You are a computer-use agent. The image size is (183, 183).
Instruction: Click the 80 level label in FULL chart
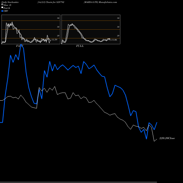point(118,18)
